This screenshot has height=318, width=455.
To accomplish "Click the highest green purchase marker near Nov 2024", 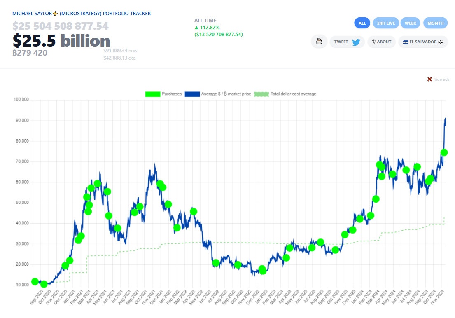I will point(444,152).
